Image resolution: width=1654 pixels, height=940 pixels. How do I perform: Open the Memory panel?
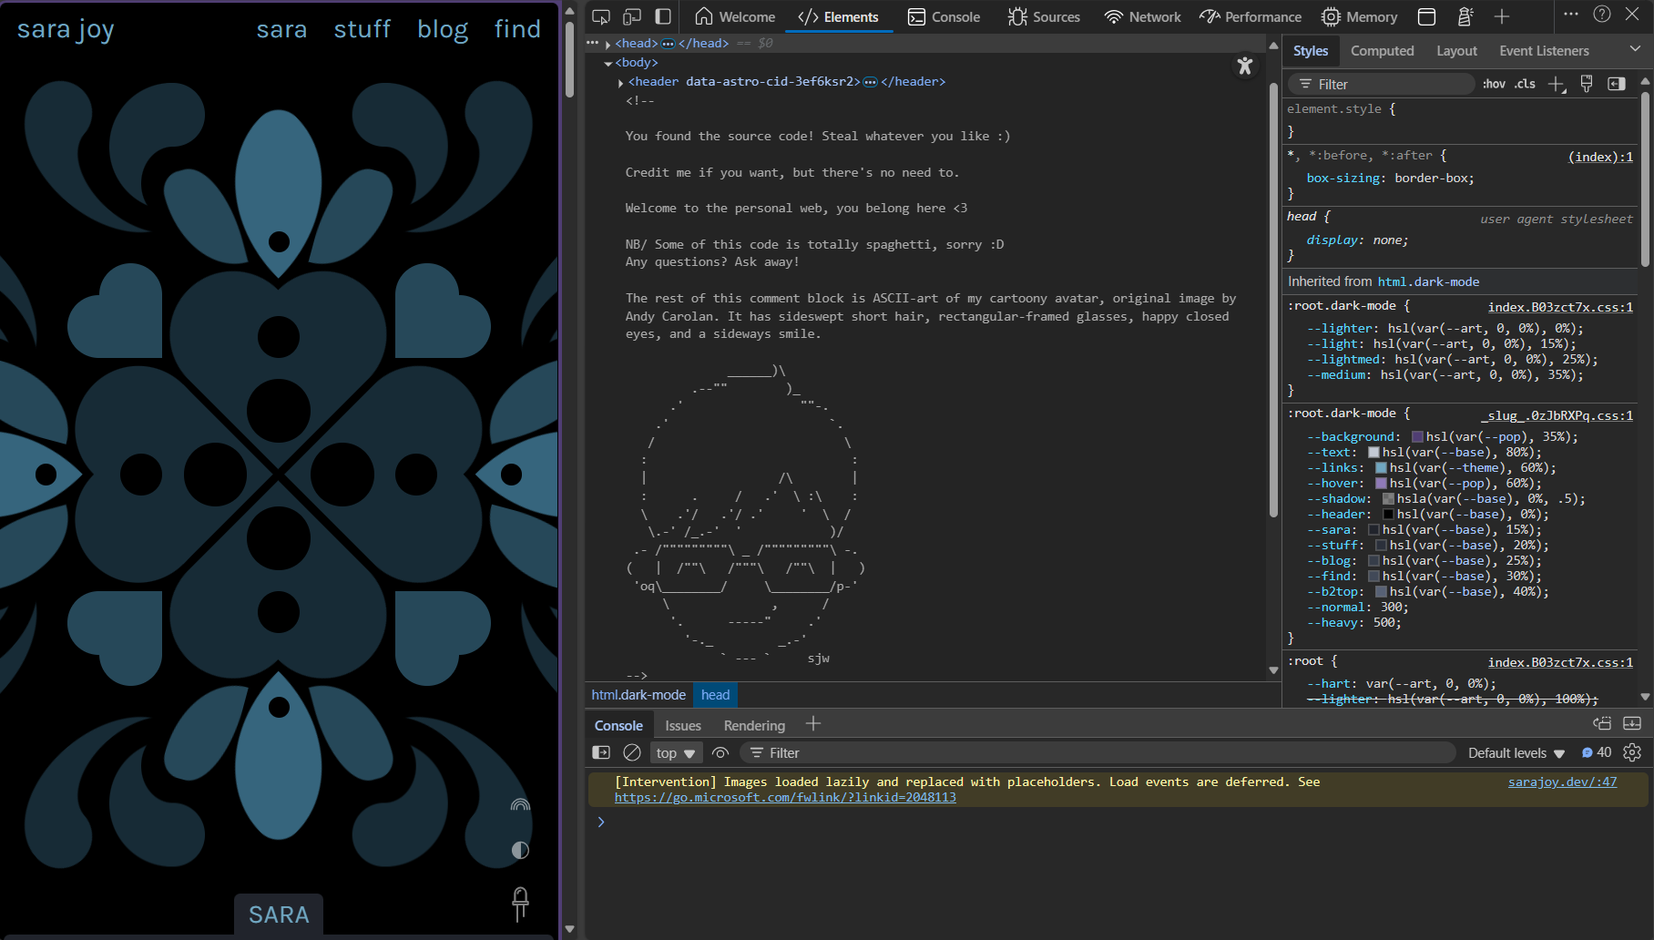tap(1360, 16)
